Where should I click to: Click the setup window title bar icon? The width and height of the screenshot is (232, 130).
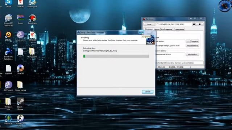(x=78, y=32)
